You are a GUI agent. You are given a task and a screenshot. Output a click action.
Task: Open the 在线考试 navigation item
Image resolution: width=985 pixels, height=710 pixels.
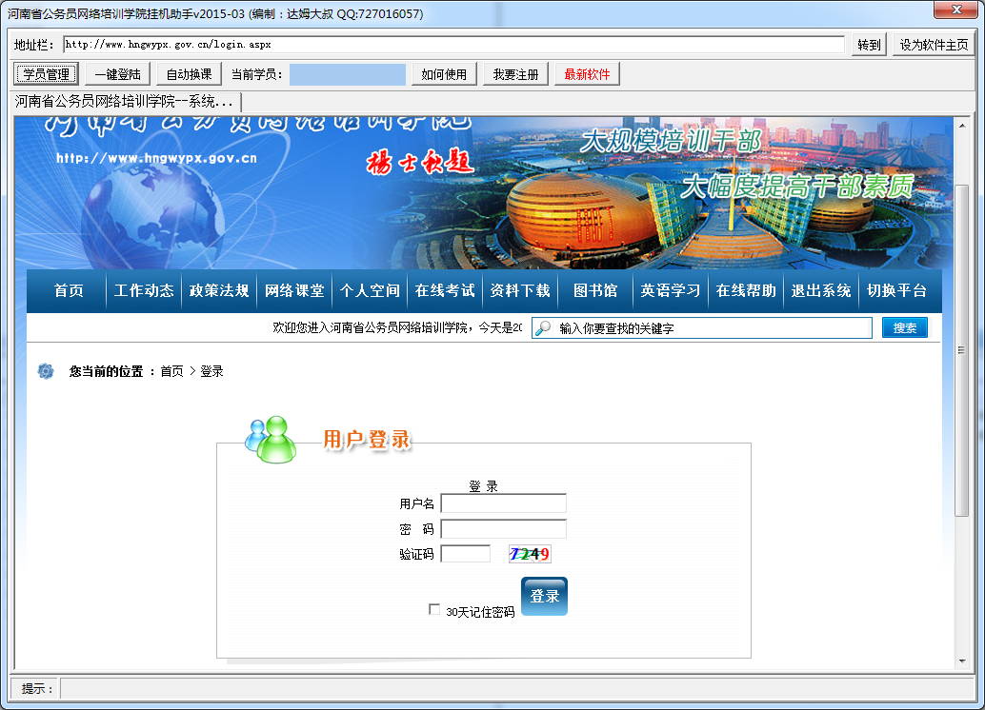pos(445,290)
